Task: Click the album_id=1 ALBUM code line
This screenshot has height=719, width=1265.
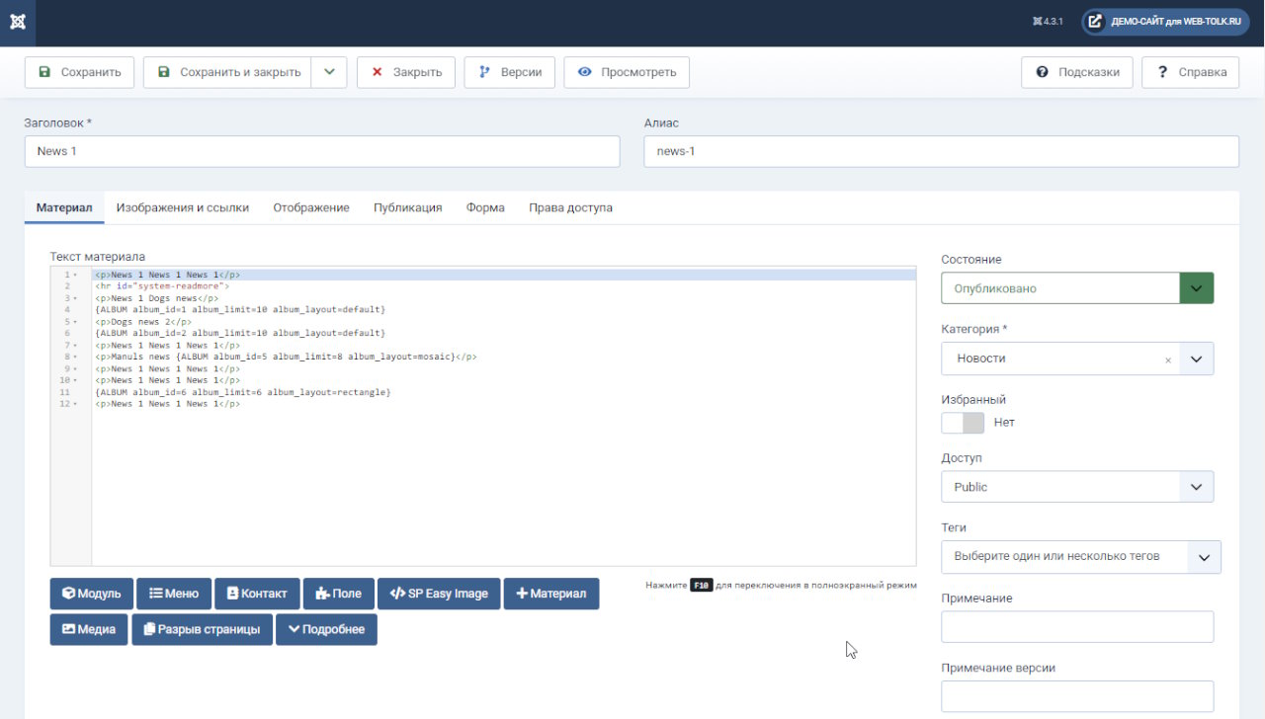Action: click(x=239, y=310)
